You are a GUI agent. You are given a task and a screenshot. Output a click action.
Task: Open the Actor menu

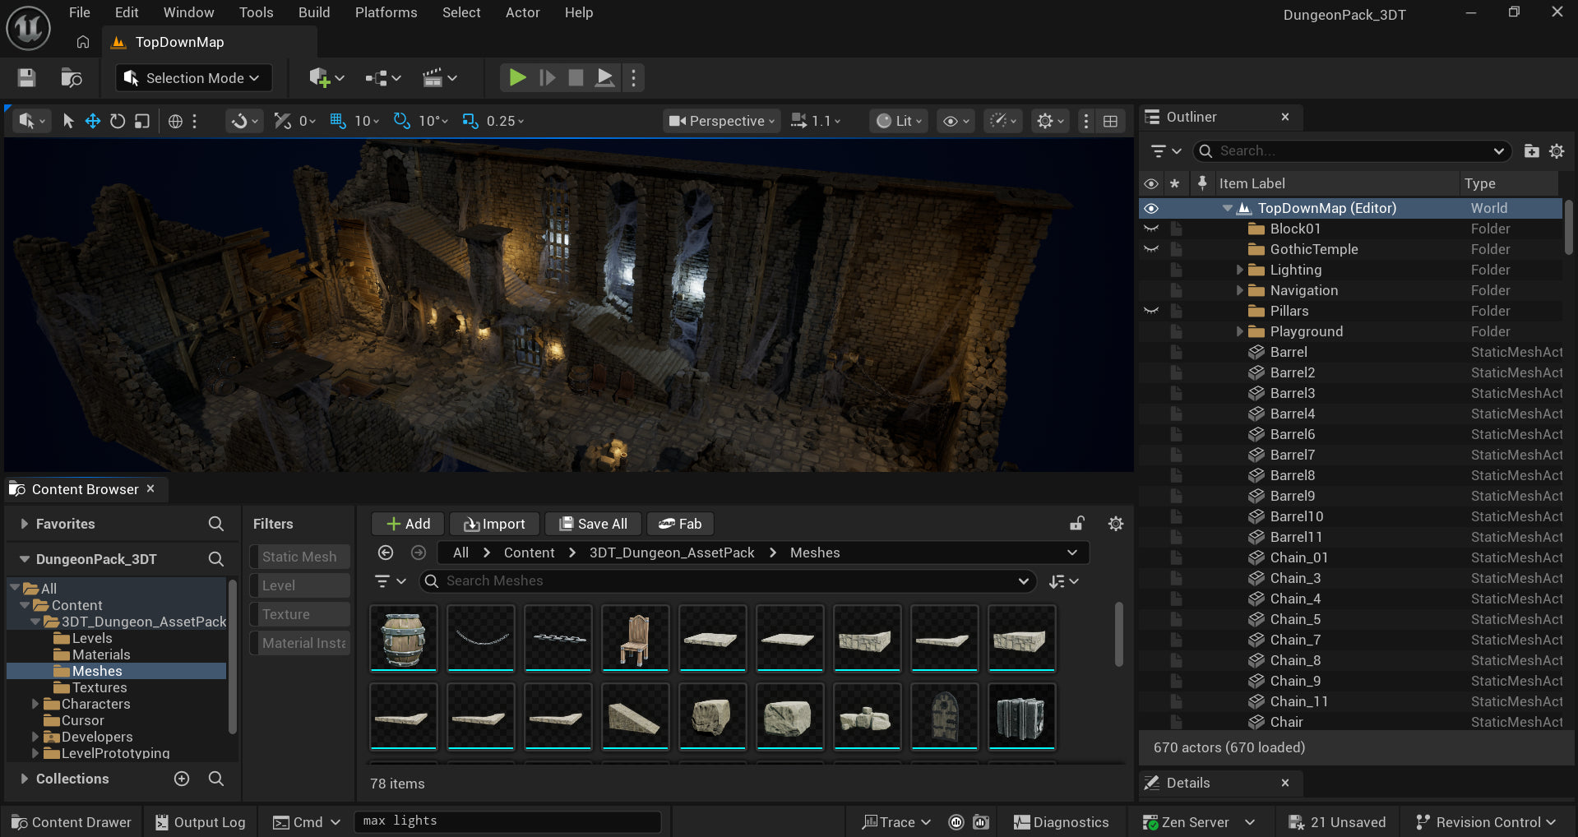pos(522,12)
